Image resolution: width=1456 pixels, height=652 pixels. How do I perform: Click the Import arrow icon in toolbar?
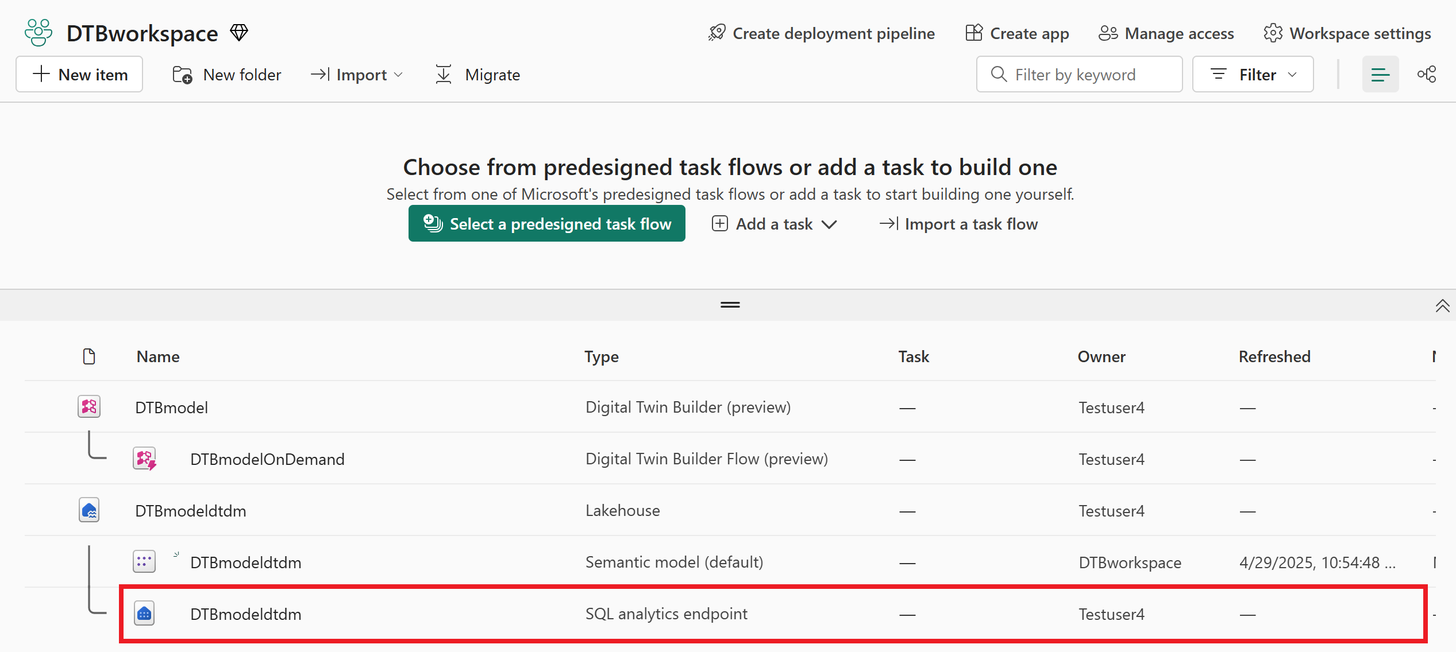click(x=320, y=75)
